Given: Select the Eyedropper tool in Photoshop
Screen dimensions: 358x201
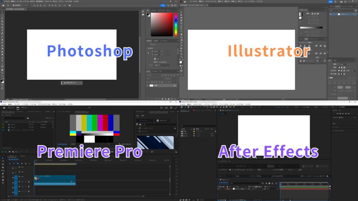Looking at the screenshot, I should [x=2, y=31].
